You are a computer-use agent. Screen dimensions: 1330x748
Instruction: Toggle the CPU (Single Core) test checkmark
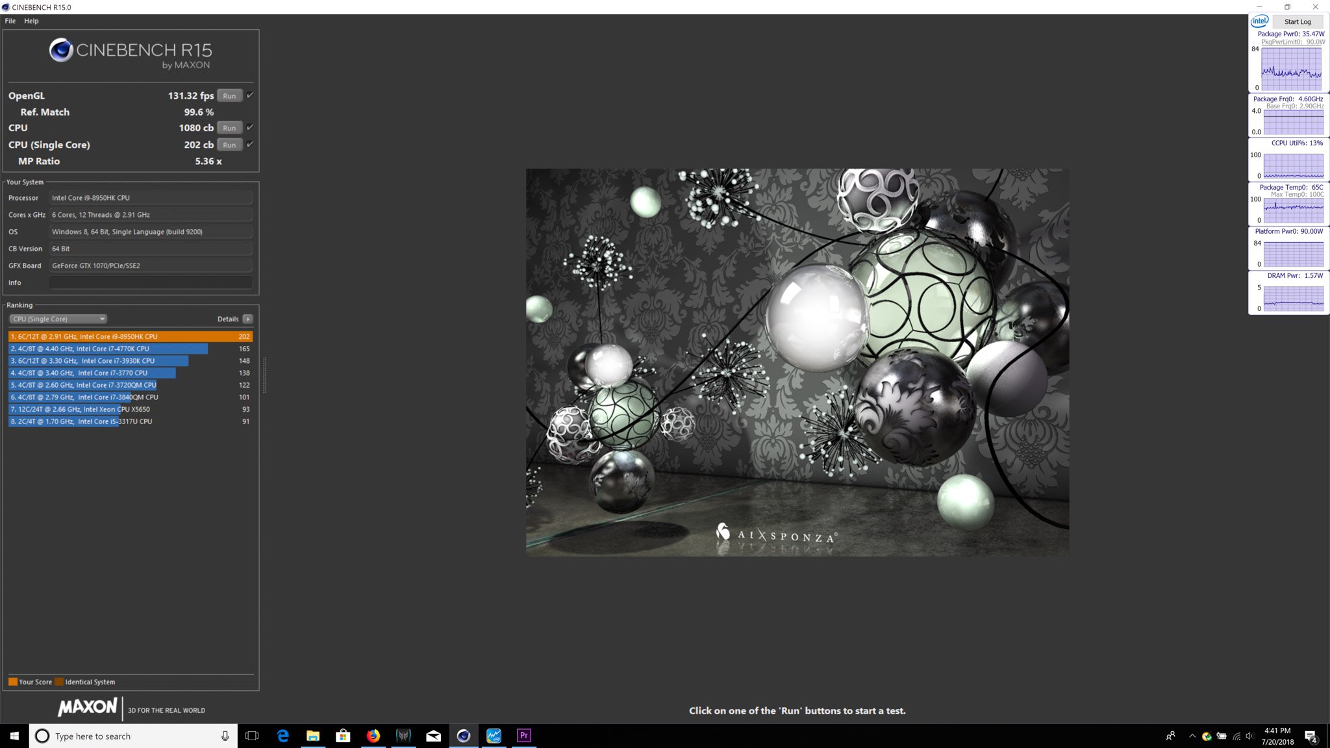[250, 144]
